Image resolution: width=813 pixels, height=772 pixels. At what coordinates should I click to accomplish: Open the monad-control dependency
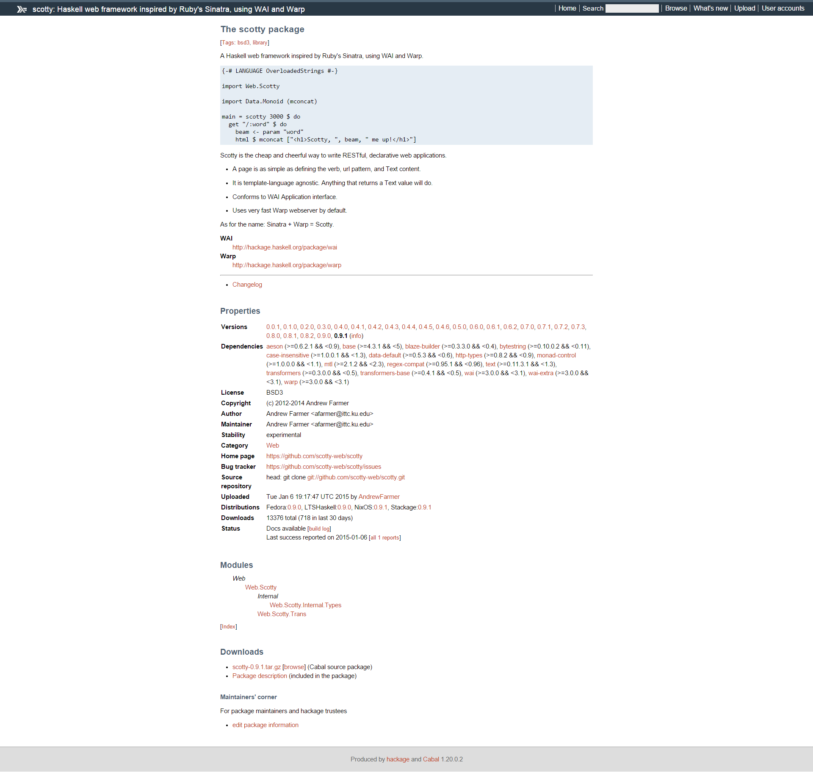point(556,355)
